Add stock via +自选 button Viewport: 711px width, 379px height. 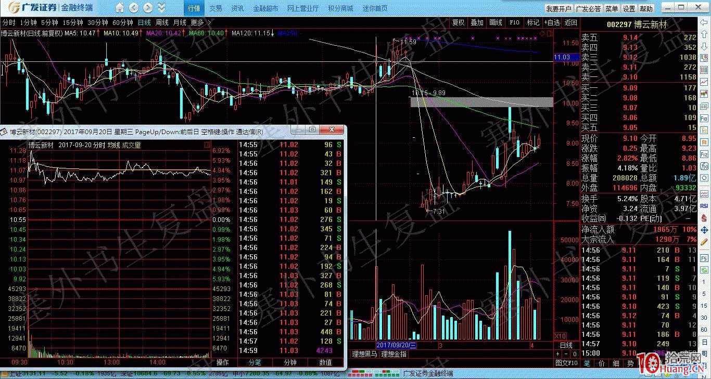click(x=552, y=22)
